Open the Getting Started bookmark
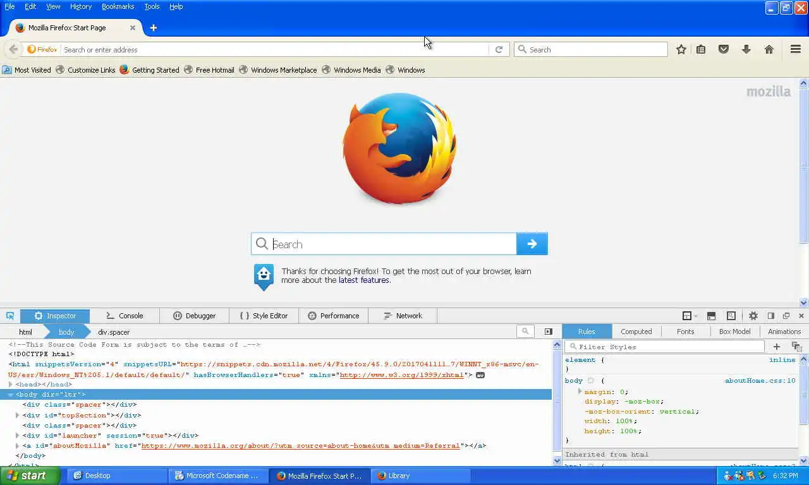The height and width of the screenshot is (485, 809). pos(149,70)
